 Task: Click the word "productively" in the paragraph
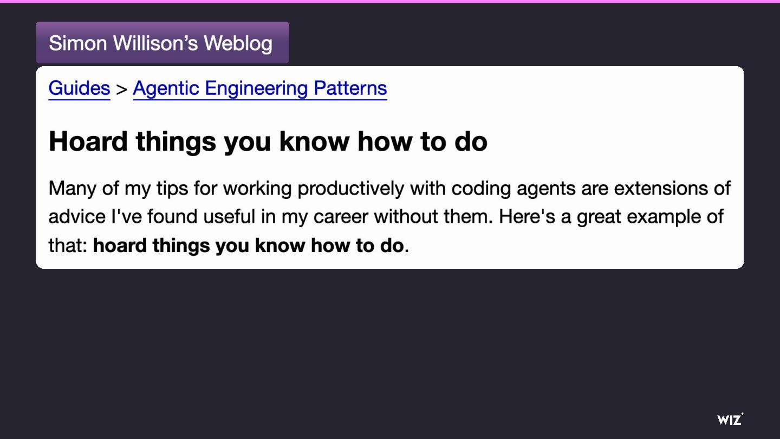coord(351,189)
